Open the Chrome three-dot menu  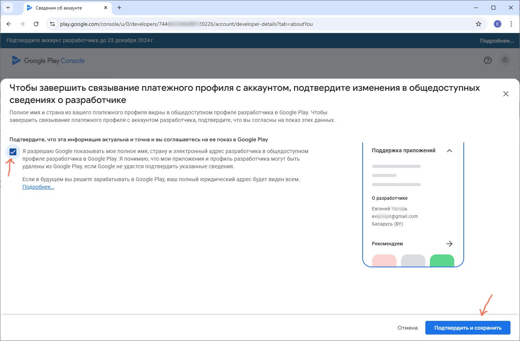tap(512, 24)
